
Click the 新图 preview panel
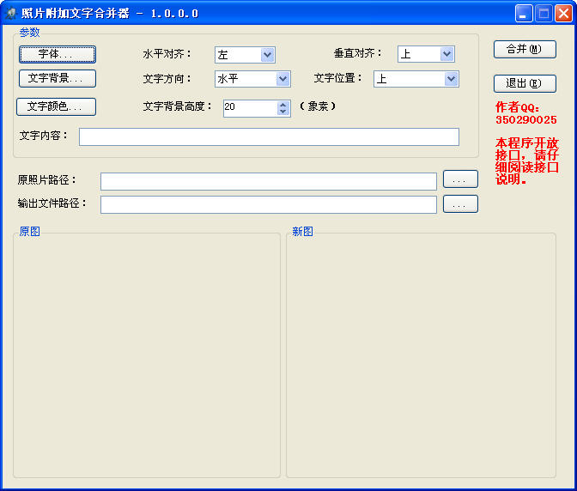click(421, 355)
